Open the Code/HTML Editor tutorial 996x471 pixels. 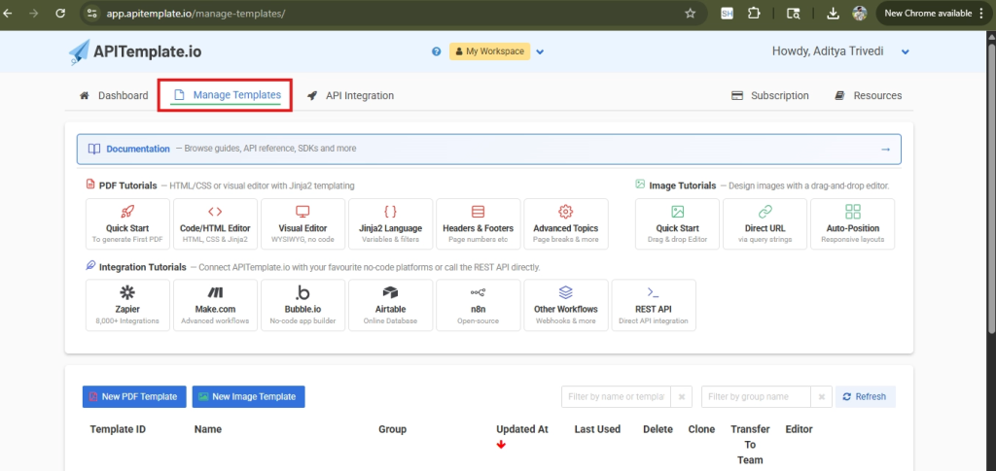pyautogui.click(x=215, y=224)
